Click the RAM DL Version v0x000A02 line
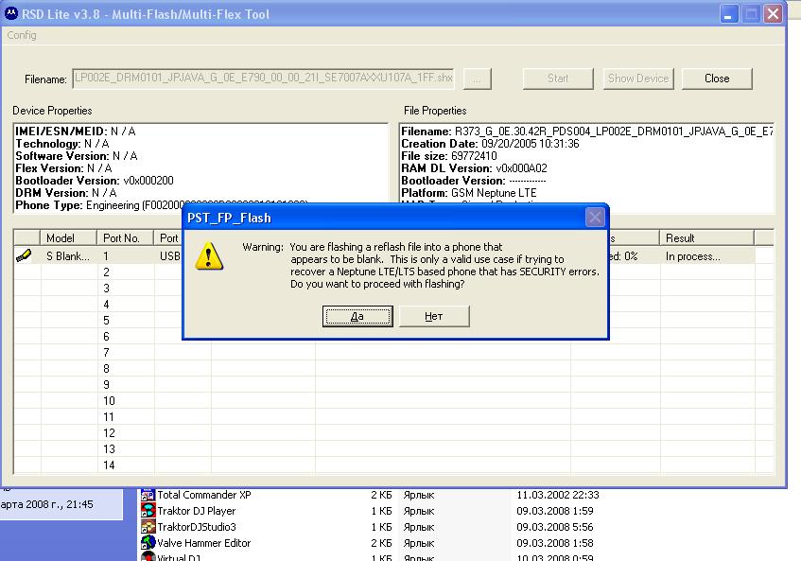The width and height of the screenshot is (801, 561). tap(474, 168)
